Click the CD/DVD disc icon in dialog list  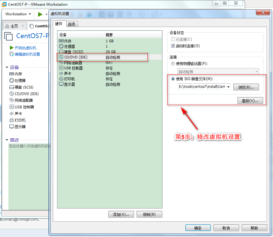[x=61, y=57]
